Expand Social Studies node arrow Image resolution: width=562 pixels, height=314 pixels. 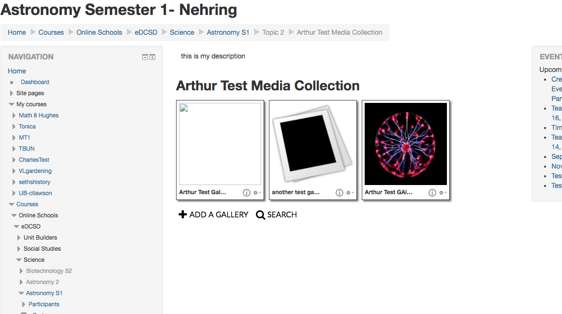tap(19, 248)
